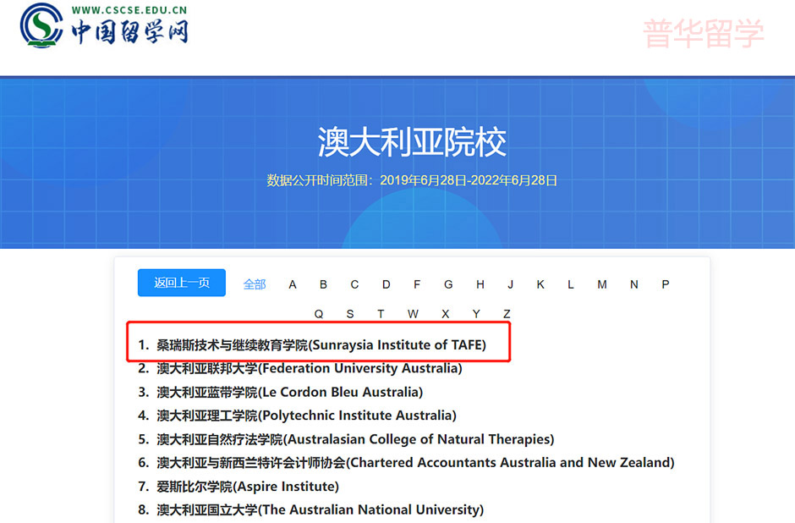Filter institutions by letter G

click(x=448, y=284)
